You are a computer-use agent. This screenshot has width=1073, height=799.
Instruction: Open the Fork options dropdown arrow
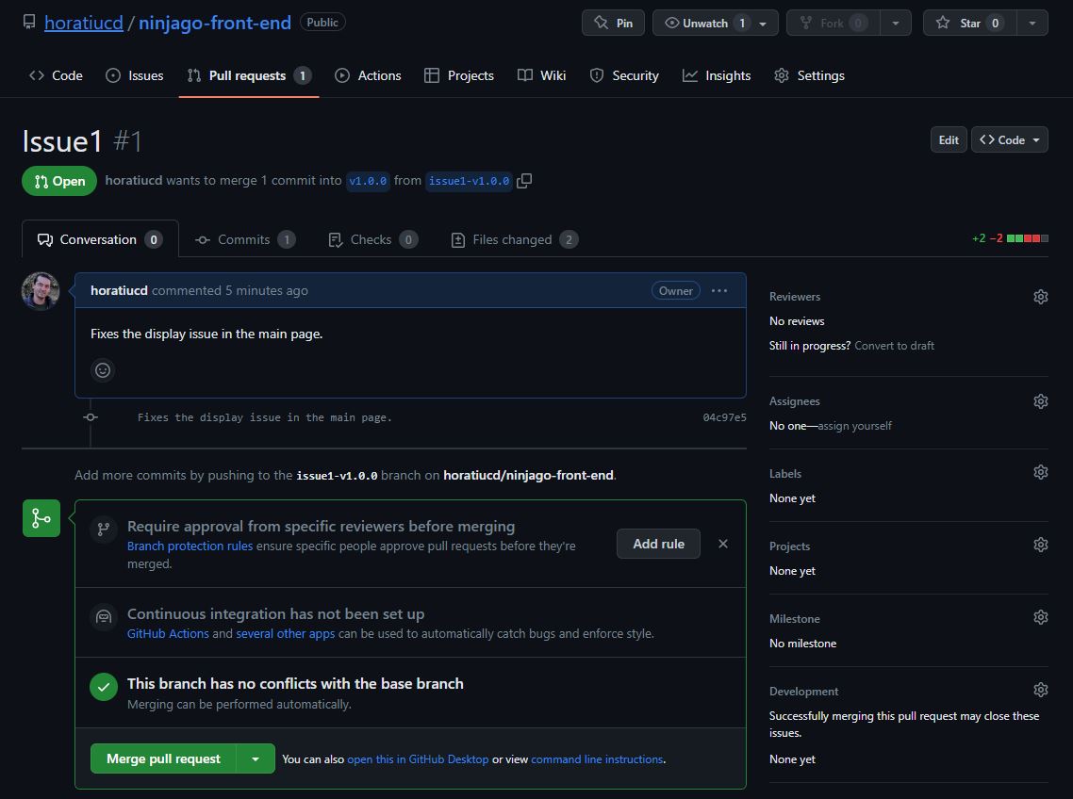click(895, 23)
